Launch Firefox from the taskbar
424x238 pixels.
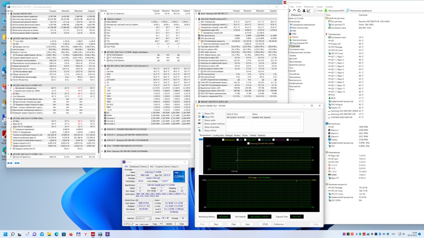tap(71, 234)
